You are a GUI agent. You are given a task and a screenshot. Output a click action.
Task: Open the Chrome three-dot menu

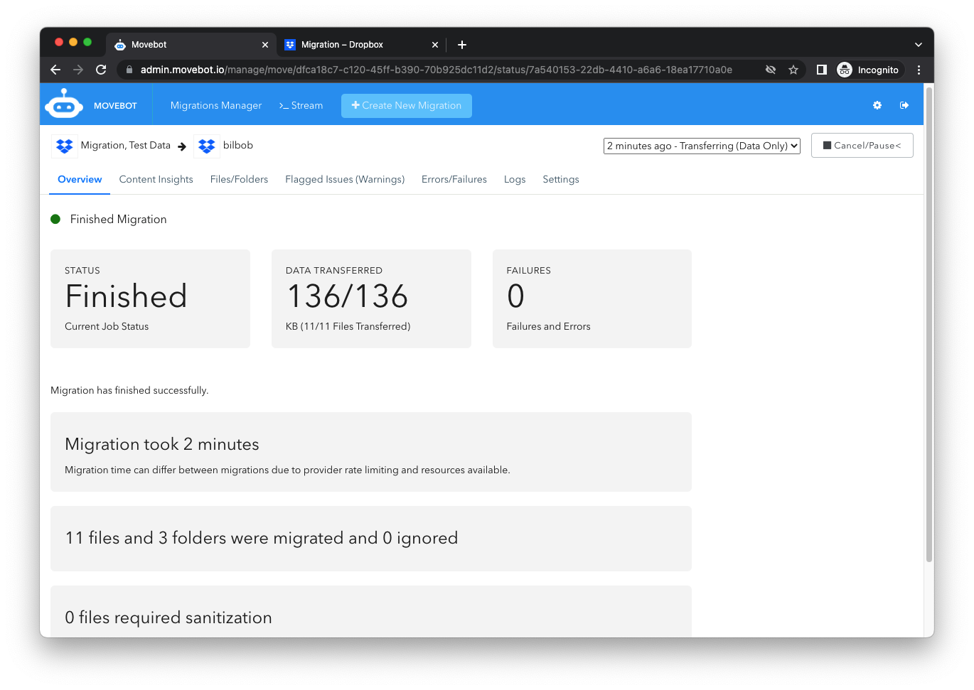(919, 70)
